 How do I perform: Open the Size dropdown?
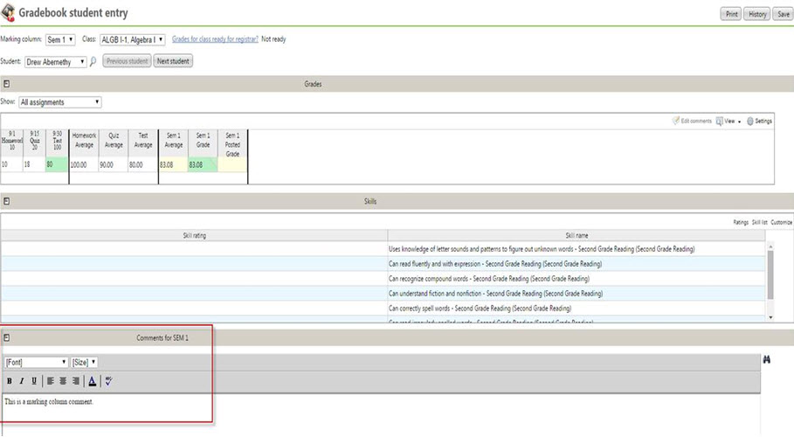coord(84,363)
